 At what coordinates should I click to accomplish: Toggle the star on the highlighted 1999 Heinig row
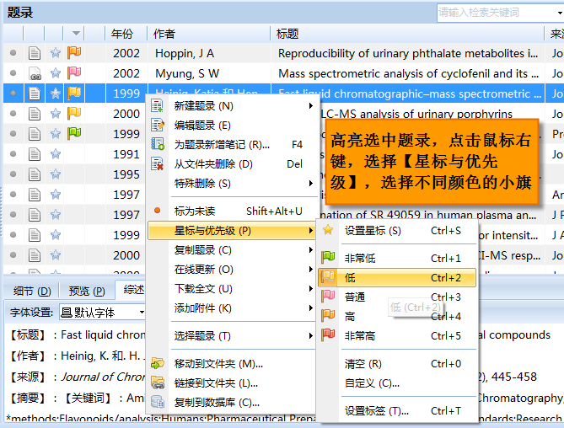(x=56, y=94)
